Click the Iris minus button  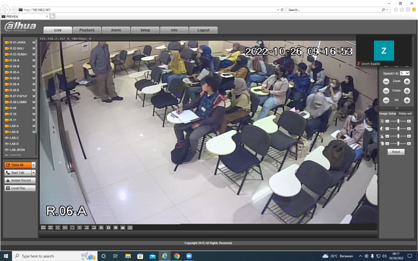click(x=386, y=100)
